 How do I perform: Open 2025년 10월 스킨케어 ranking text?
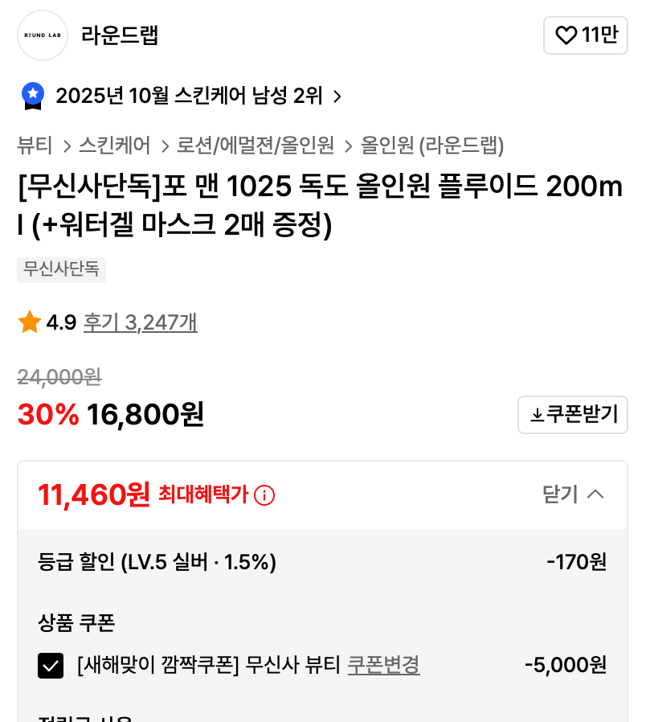tap(189, 96)
